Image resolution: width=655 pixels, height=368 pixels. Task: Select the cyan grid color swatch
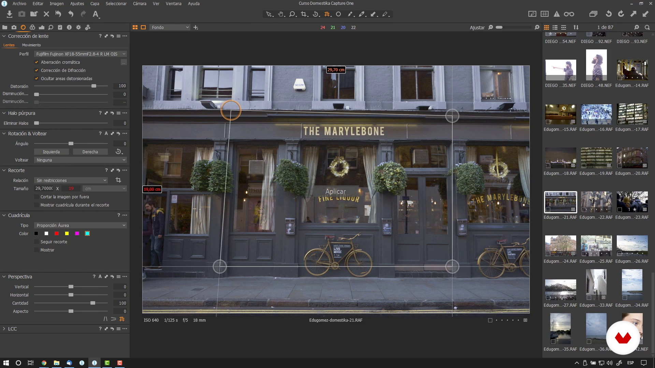(x=87, y=233)
